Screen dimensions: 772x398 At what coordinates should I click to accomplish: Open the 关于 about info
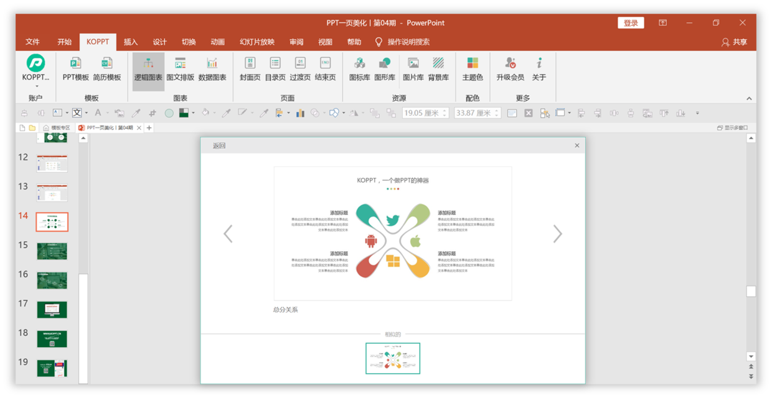[539, 69]
